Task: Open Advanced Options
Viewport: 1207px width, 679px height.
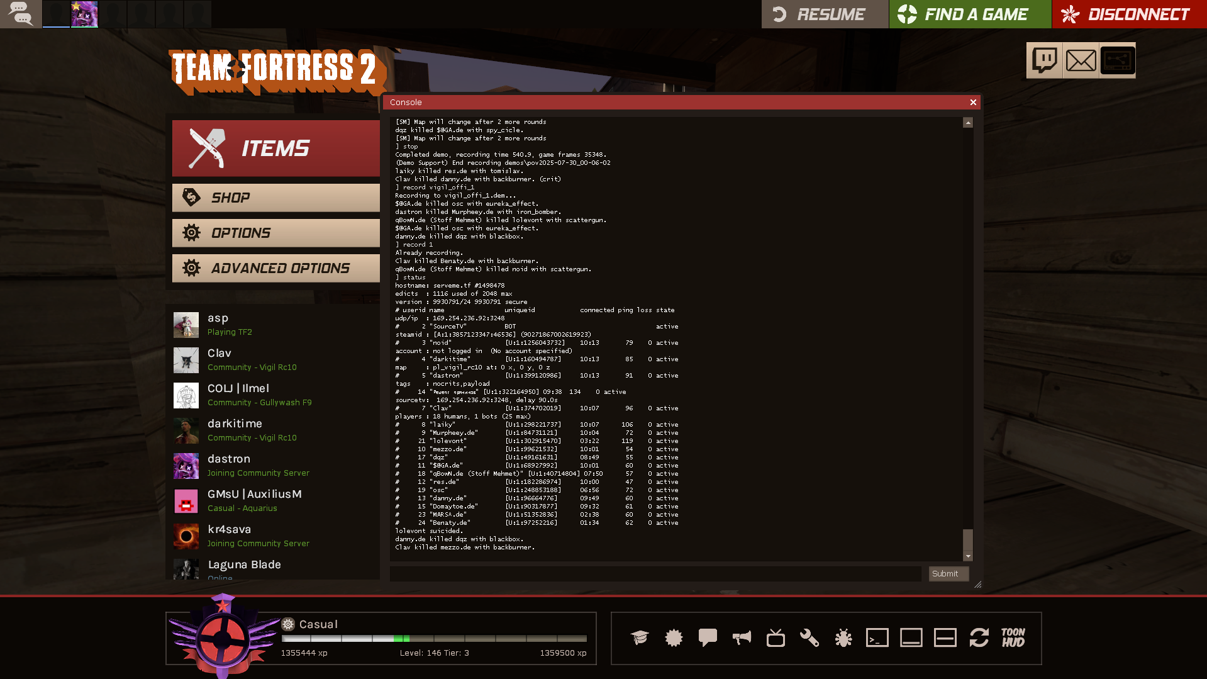Action: point(276,268)
